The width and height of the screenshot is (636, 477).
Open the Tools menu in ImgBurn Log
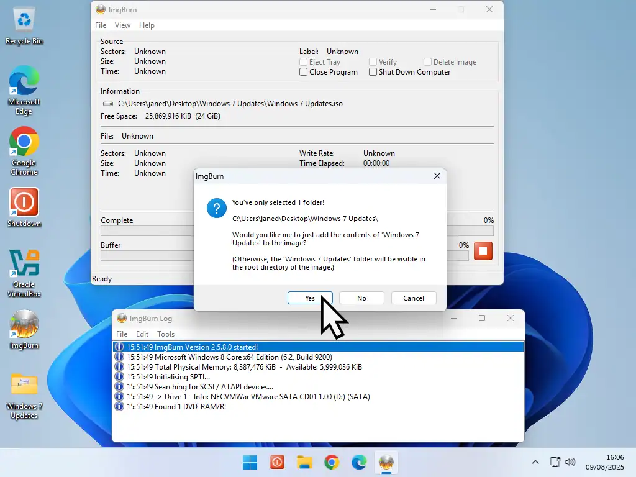(x=166, y=334)
